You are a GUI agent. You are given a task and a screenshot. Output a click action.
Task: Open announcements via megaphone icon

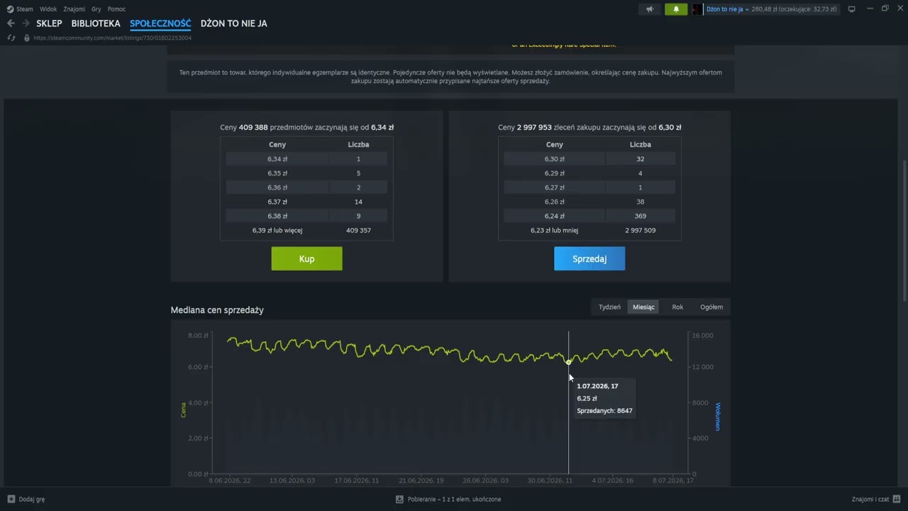tap(650, 9)
